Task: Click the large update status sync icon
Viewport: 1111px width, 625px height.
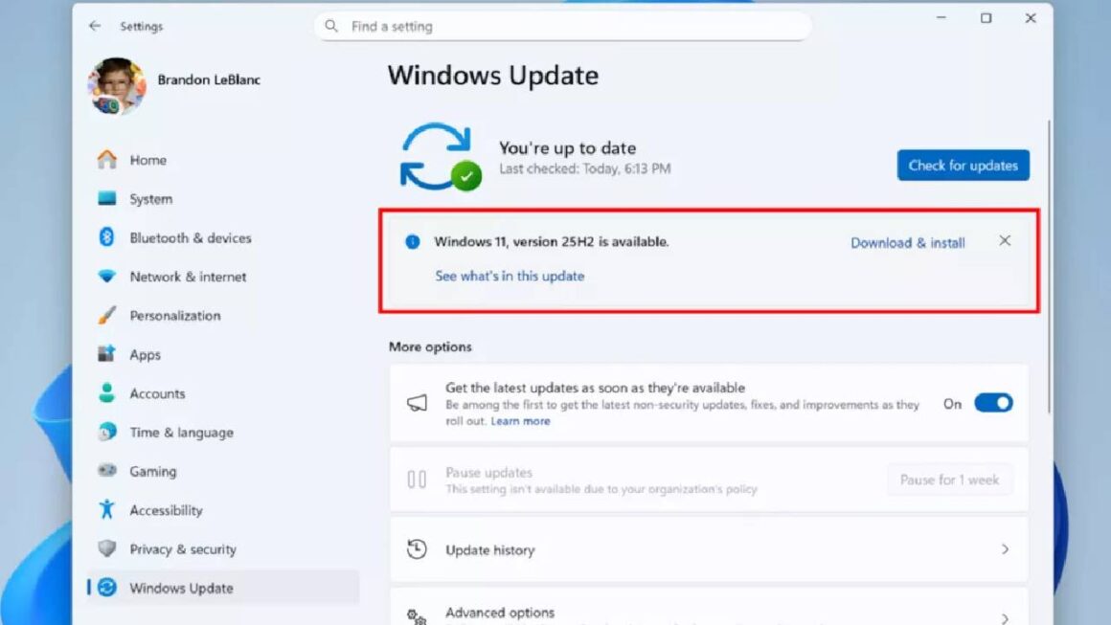Action: click(441, 157)
